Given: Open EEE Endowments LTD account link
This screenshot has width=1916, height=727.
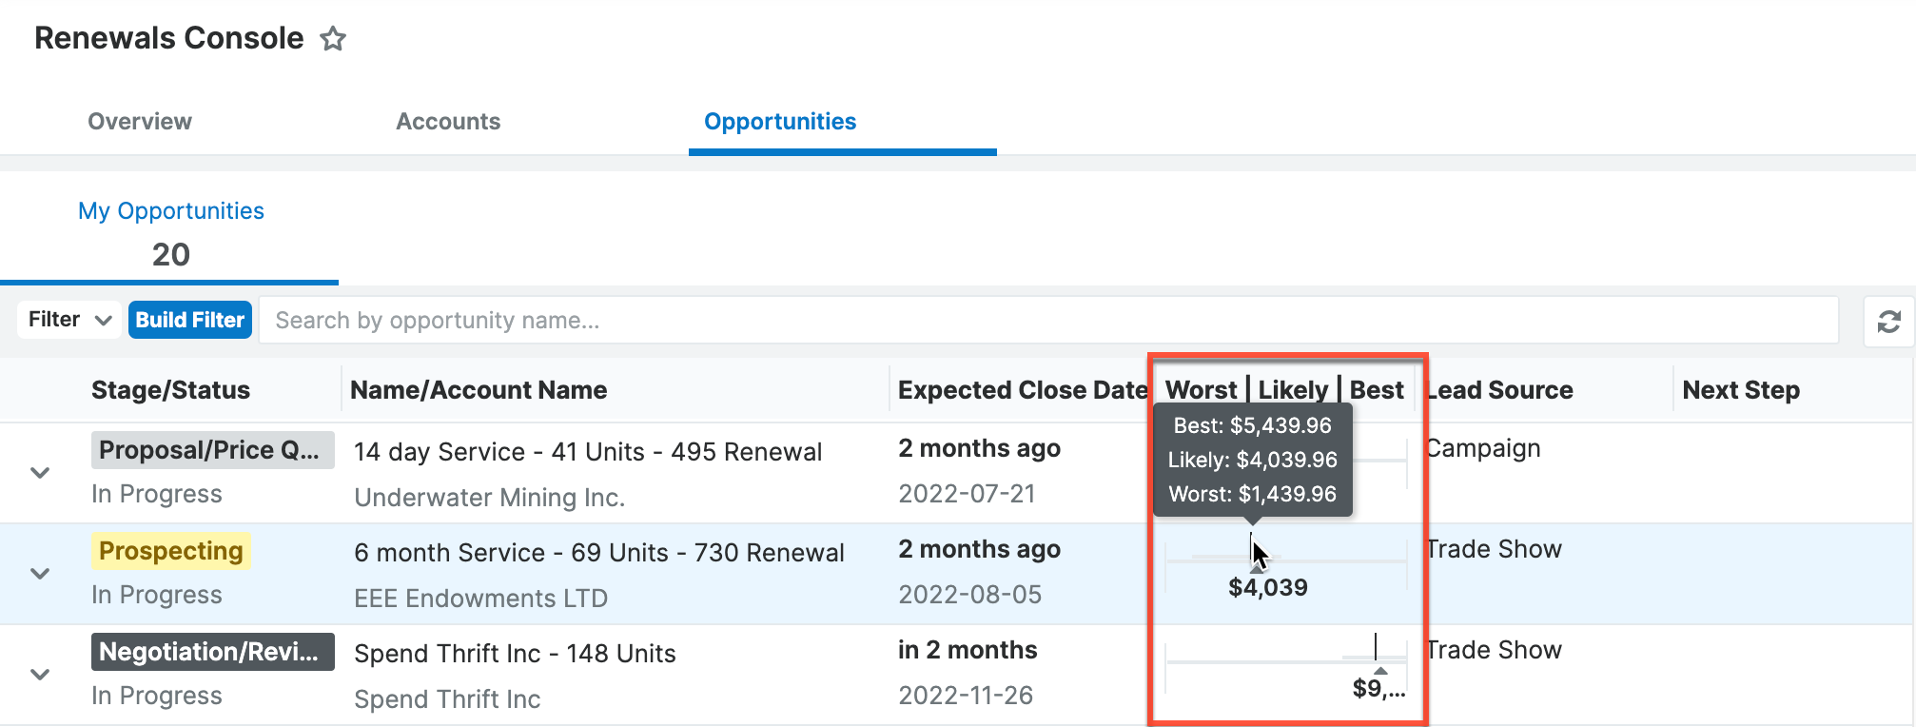Looking at the screenshot, I should 480,599.
